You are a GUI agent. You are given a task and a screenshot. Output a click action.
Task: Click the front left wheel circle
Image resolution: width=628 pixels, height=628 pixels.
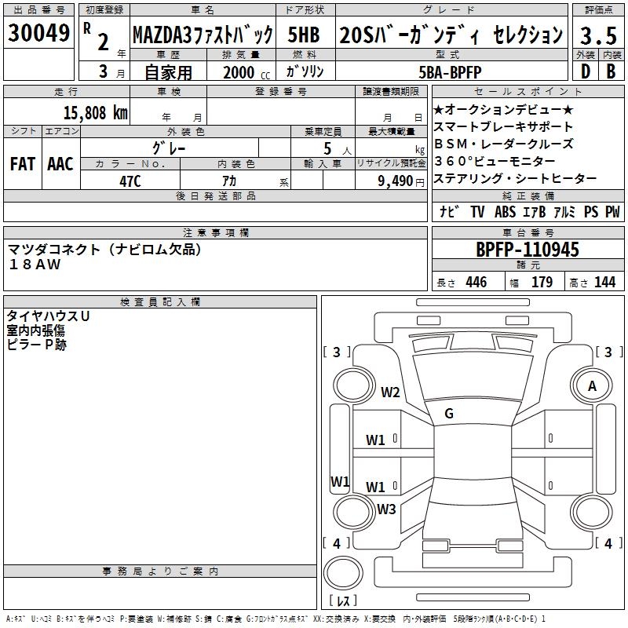353,385
